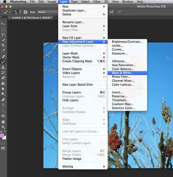
Task: Click Duplicate Layer menu entry
Action: click(x=83, y=10)
